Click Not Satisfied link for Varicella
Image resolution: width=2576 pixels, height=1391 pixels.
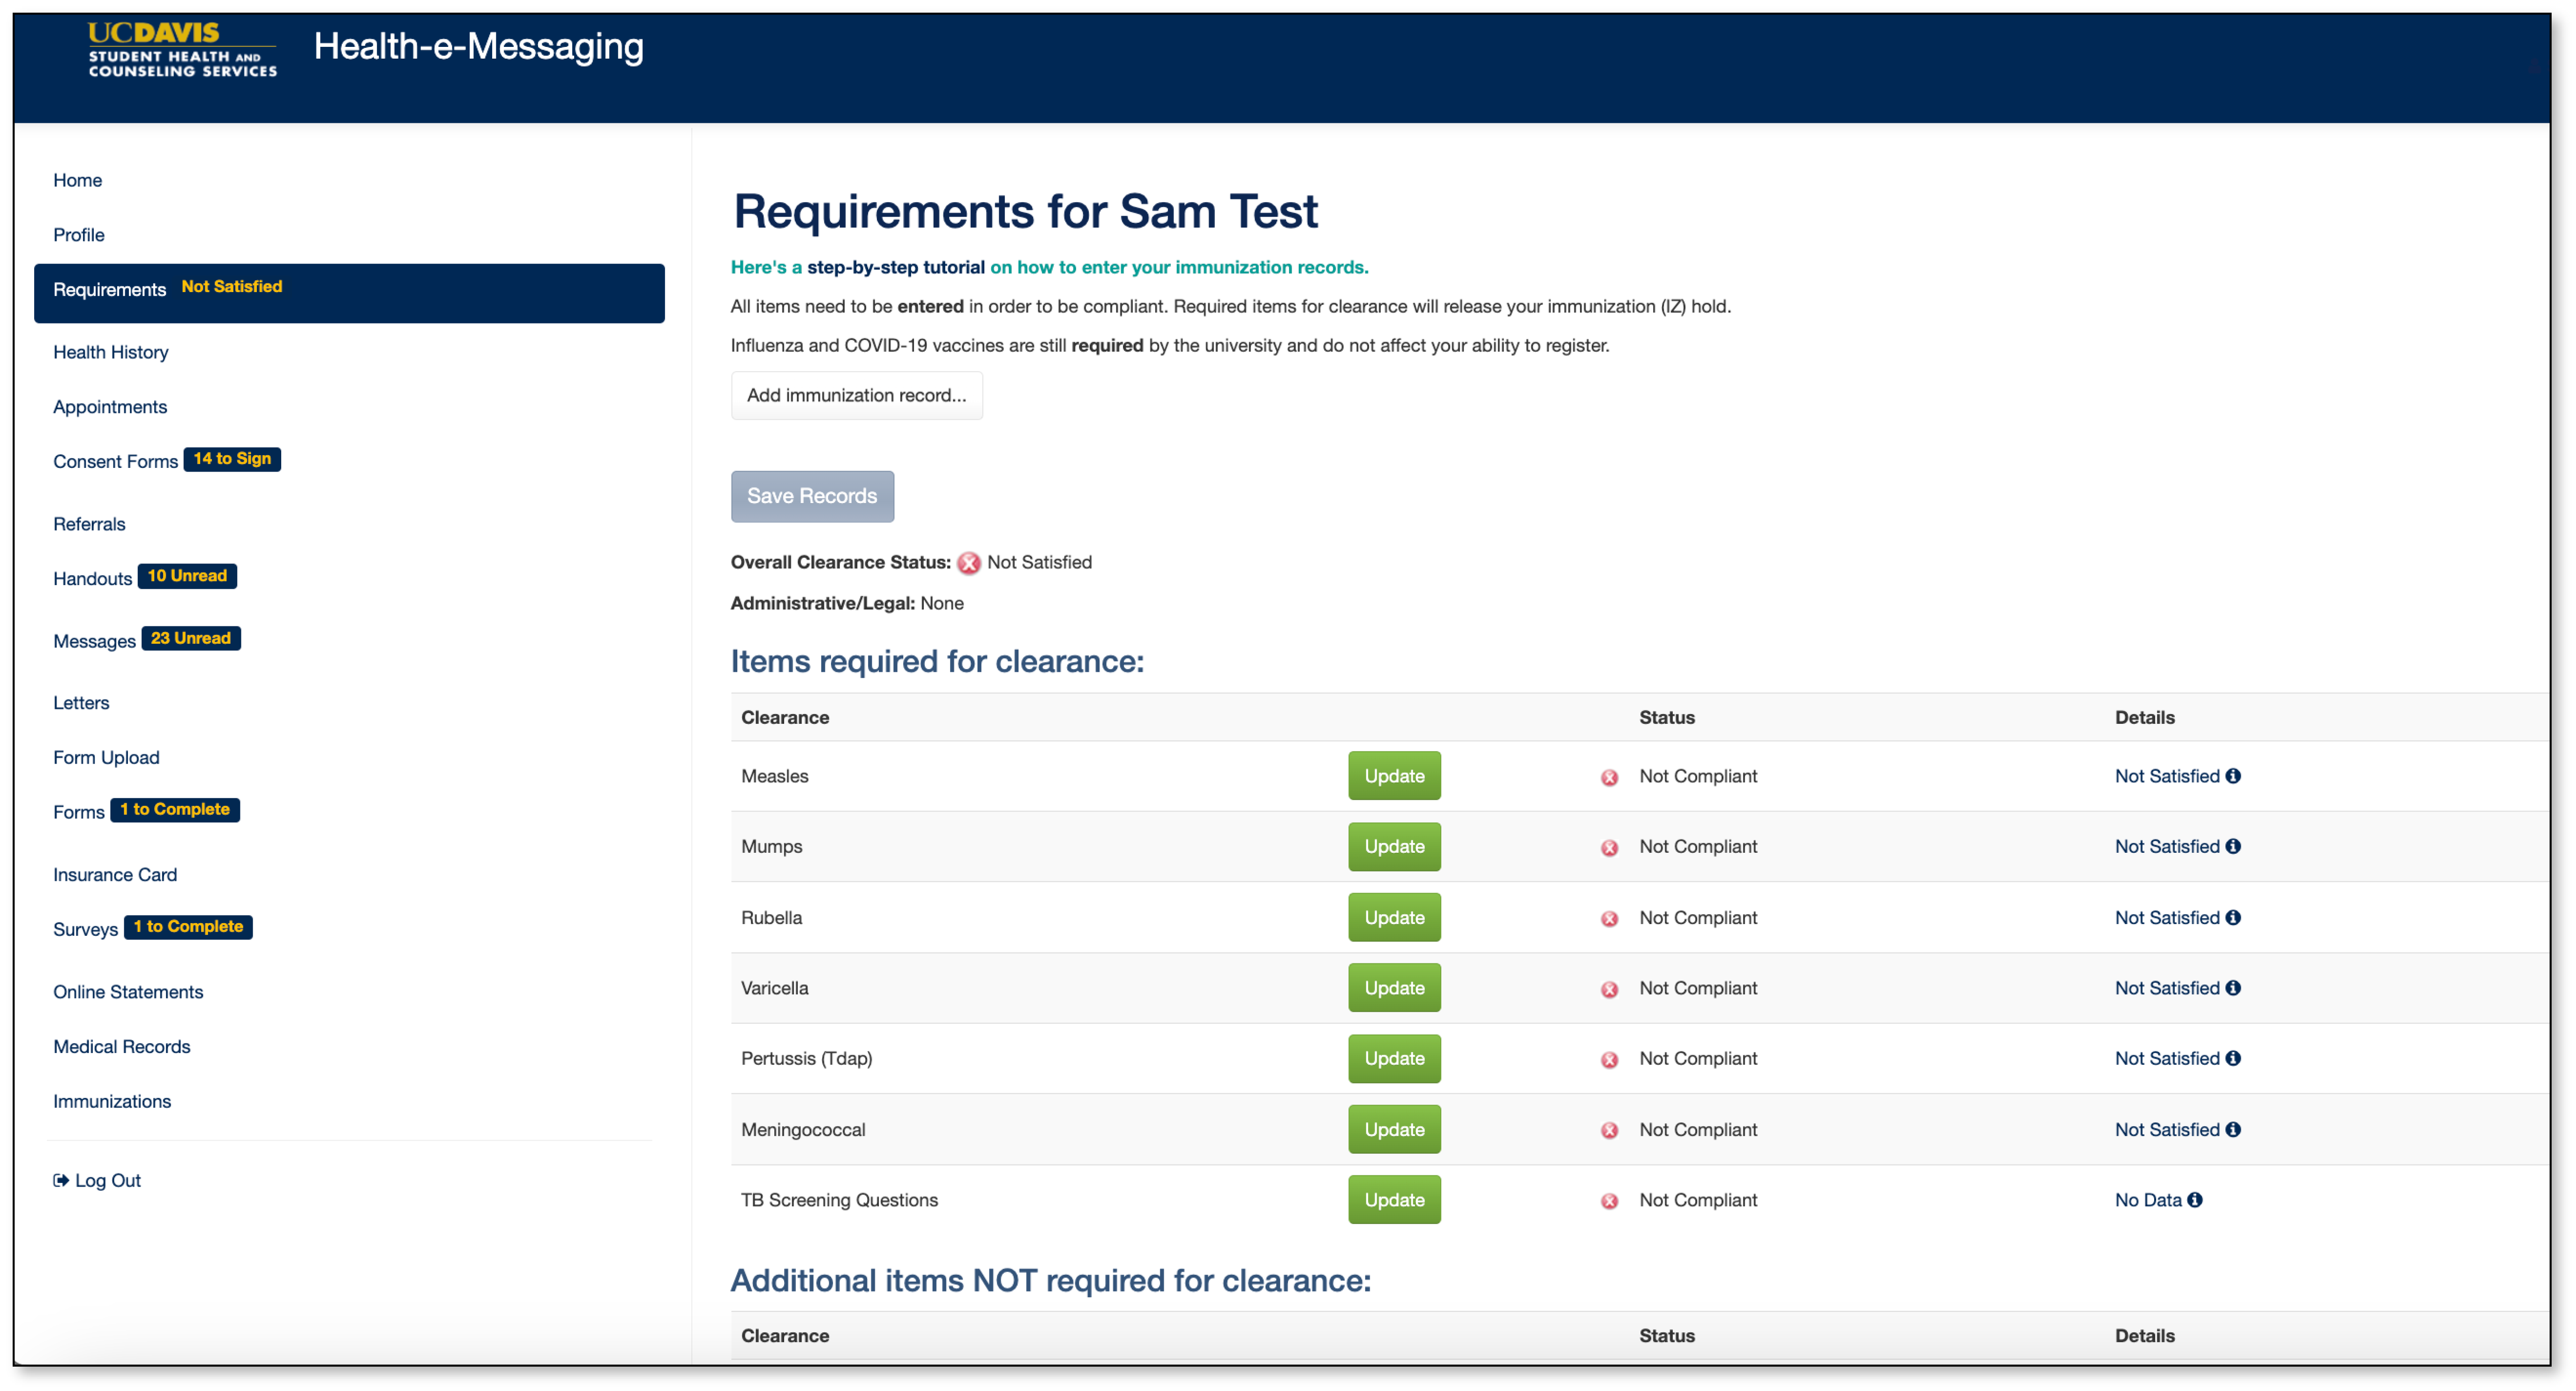(x=2166, y=988)
